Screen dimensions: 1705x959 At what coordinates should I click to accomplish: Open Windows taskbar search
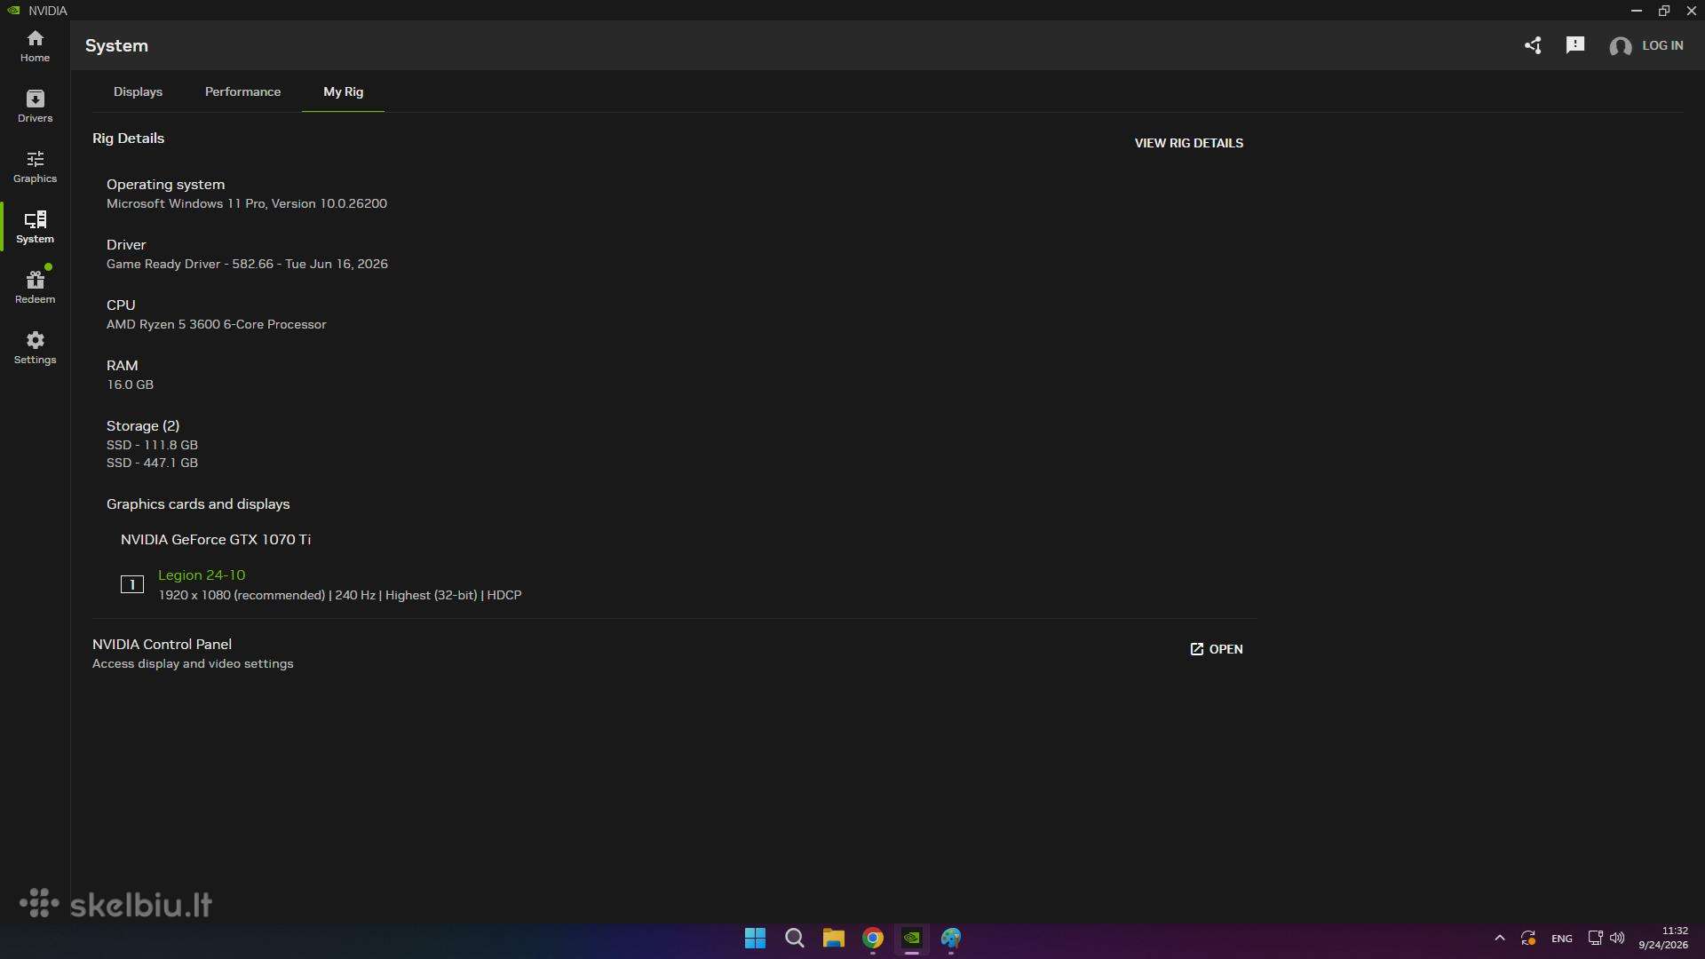tap(795, 939)
